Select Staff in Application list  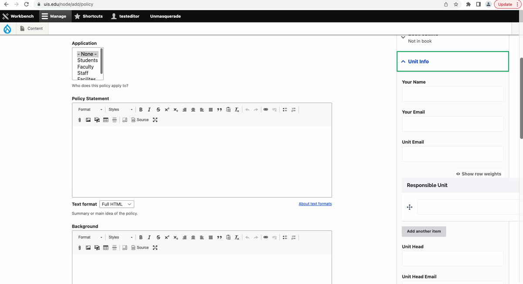coord(83,73)
